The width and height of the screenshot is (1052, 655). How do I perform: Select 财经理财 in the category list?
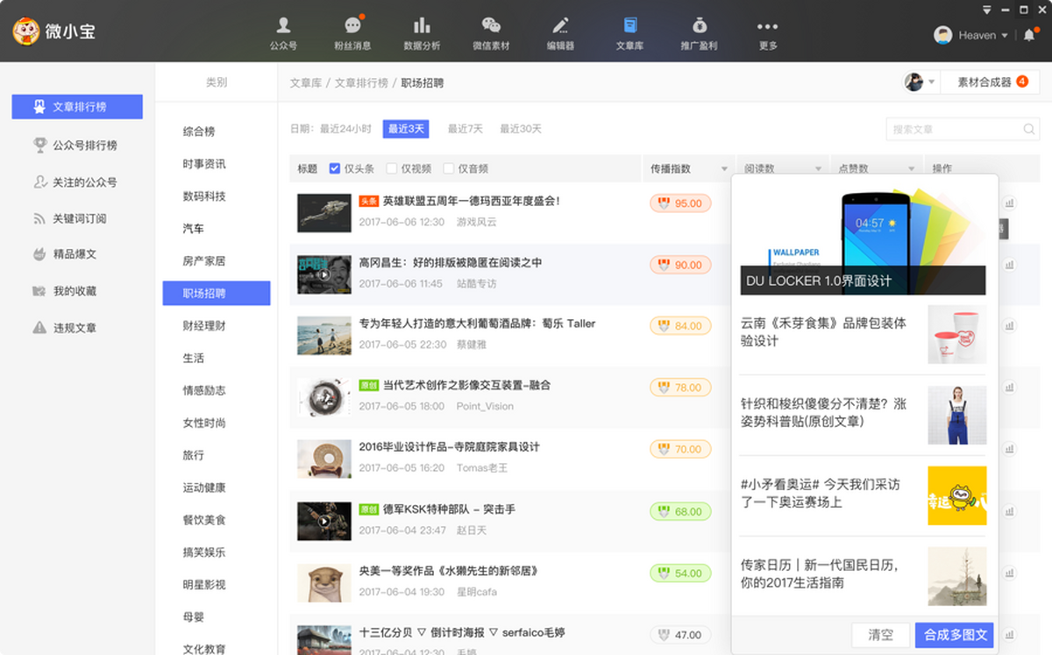(x=204, y=326)
